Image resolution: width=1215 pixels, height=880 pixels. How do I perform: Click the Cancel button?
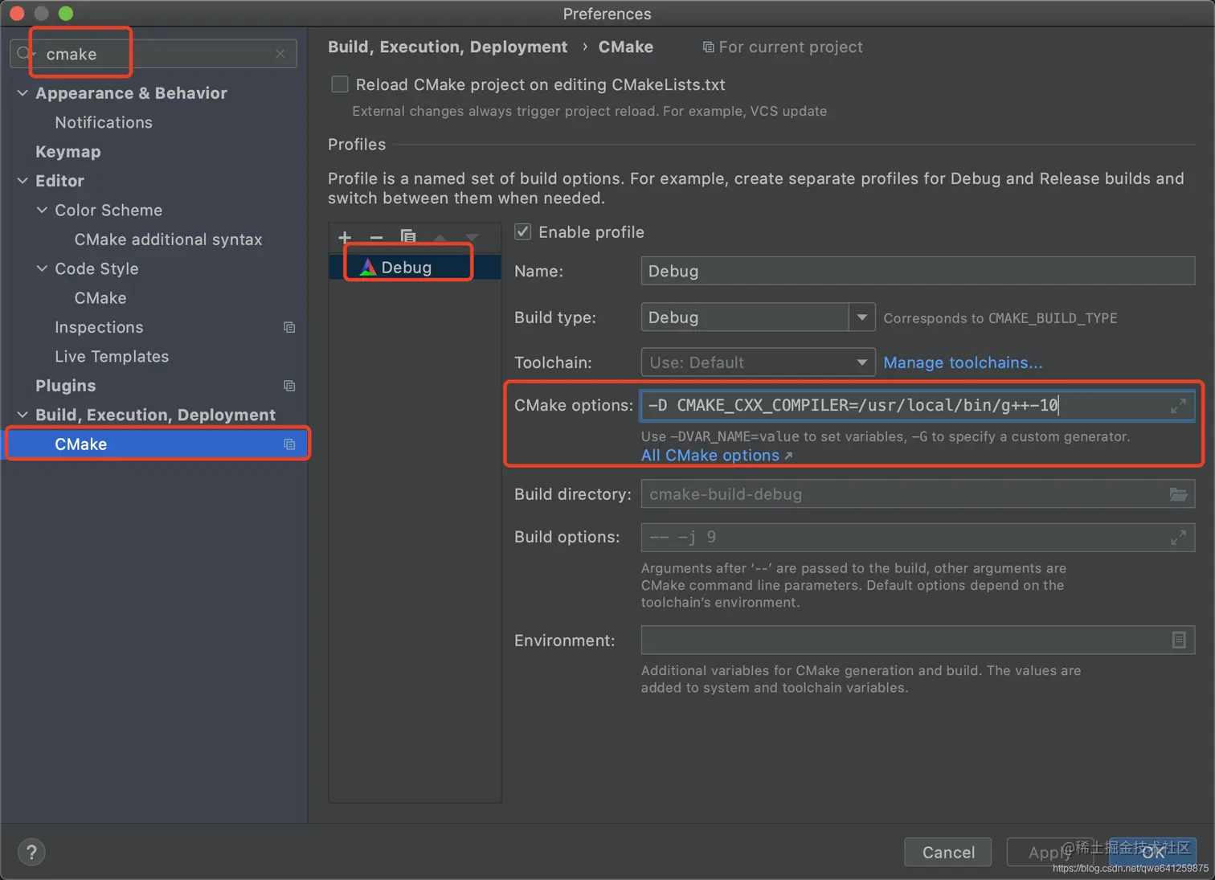click(x=948, y=852)
